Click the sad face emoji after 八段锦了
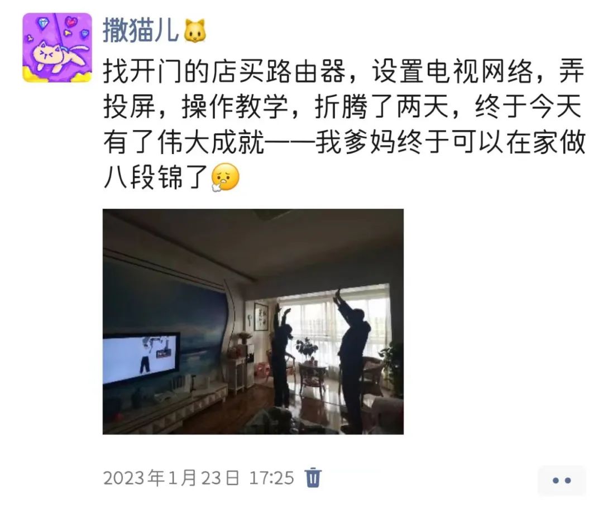Viewport: 603px width, 505px height. pyautogui.click(x=226, y=177)
